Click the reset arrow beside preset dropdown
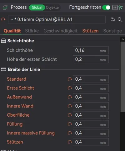Screen dimensions: 125x151 3,19
